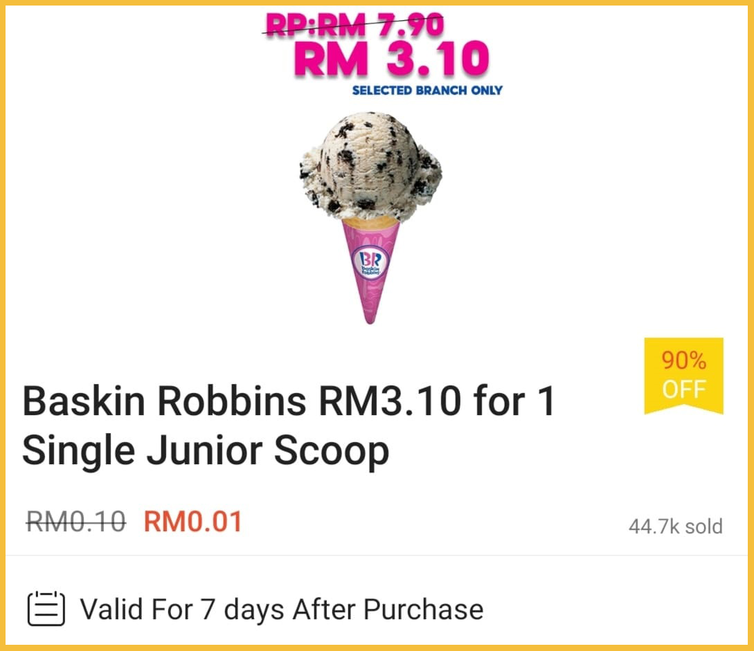Click the Single Junior Scoop title line
Screen dimensions: 754x651
206,450
